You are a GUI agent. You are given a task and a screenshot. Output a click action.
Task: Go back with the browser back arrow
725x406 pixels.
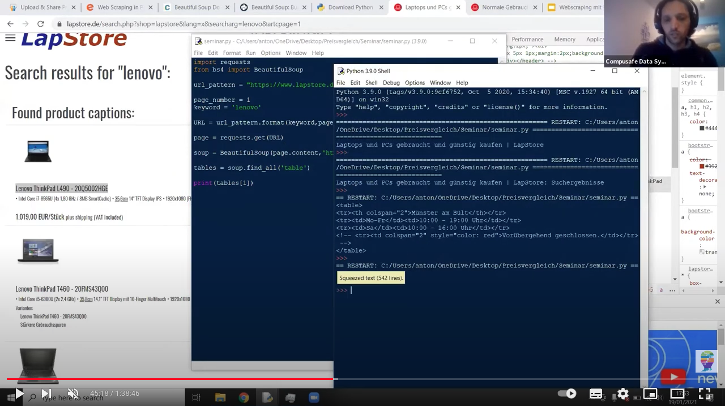(x=10, y=24)
